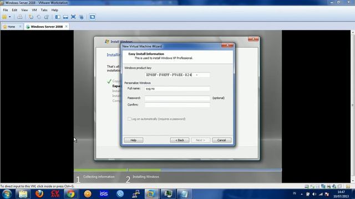Open the Help menu in VMware
355x199 pixels.
[x=54, y=10]
